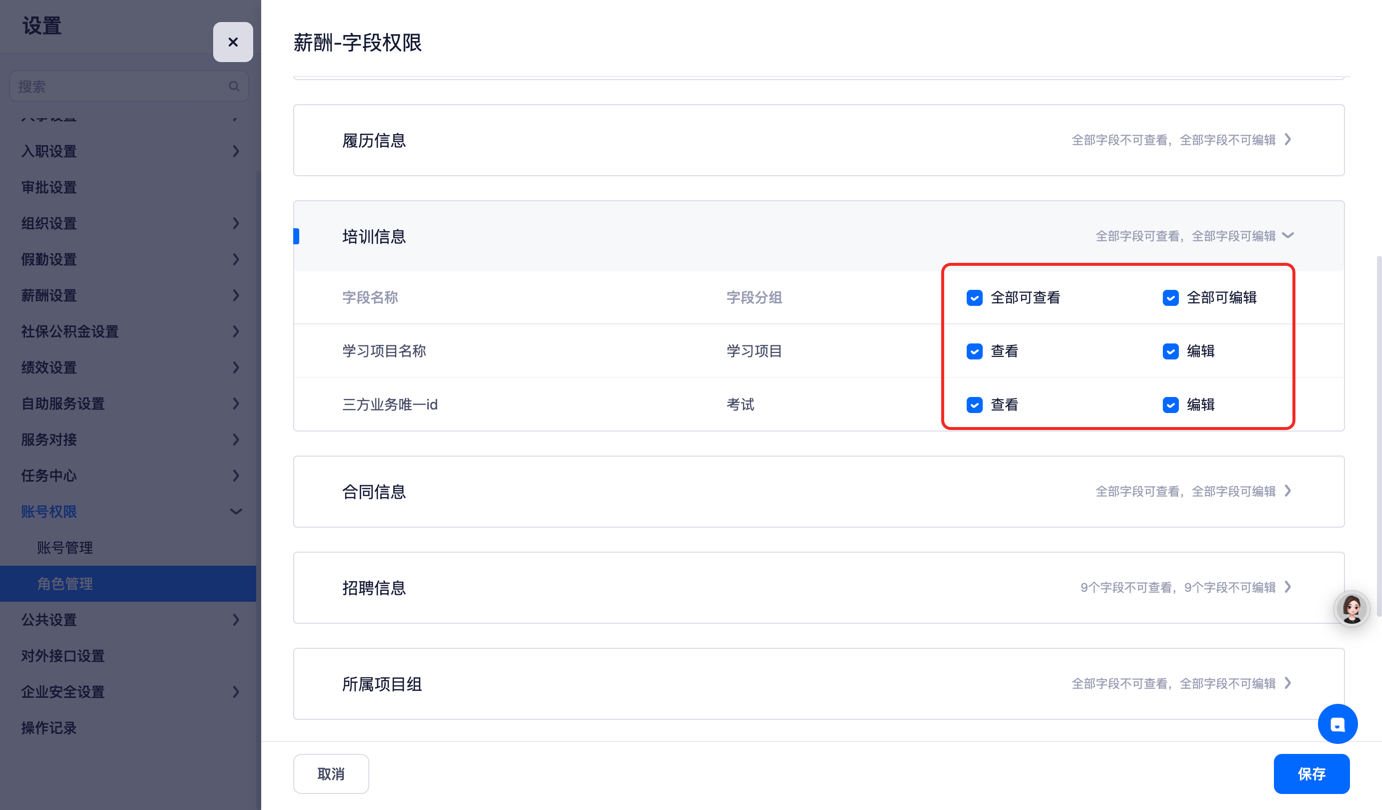The width and height of the screenshot is (1382, 810).
Task: Uncheck 全部可查看 checkbox
Action: point(974,298)
